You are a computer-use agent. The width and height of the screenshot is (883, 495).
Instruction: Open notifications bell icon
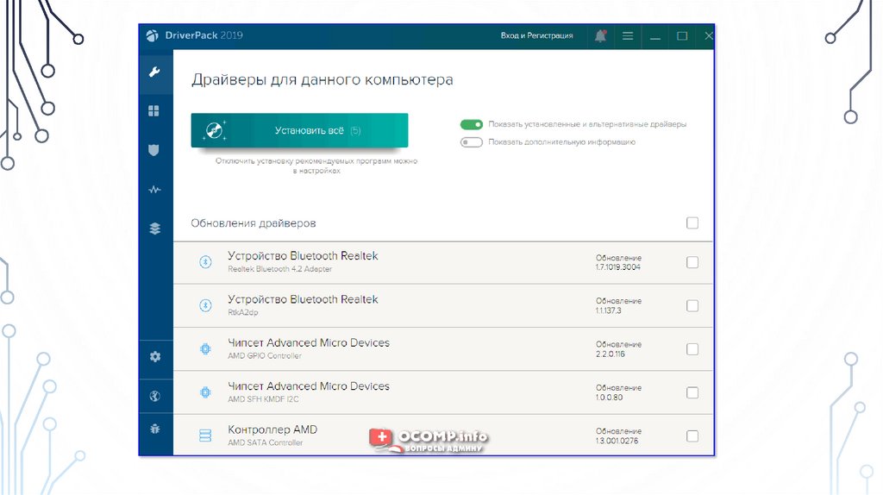(600, 36)
